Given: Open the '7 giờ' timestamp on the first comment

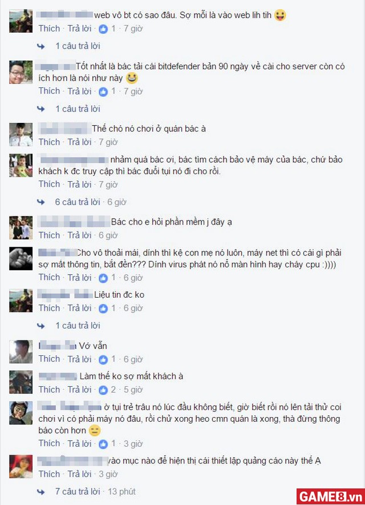Looking at the screenshot, I should (x=133, y=29).
